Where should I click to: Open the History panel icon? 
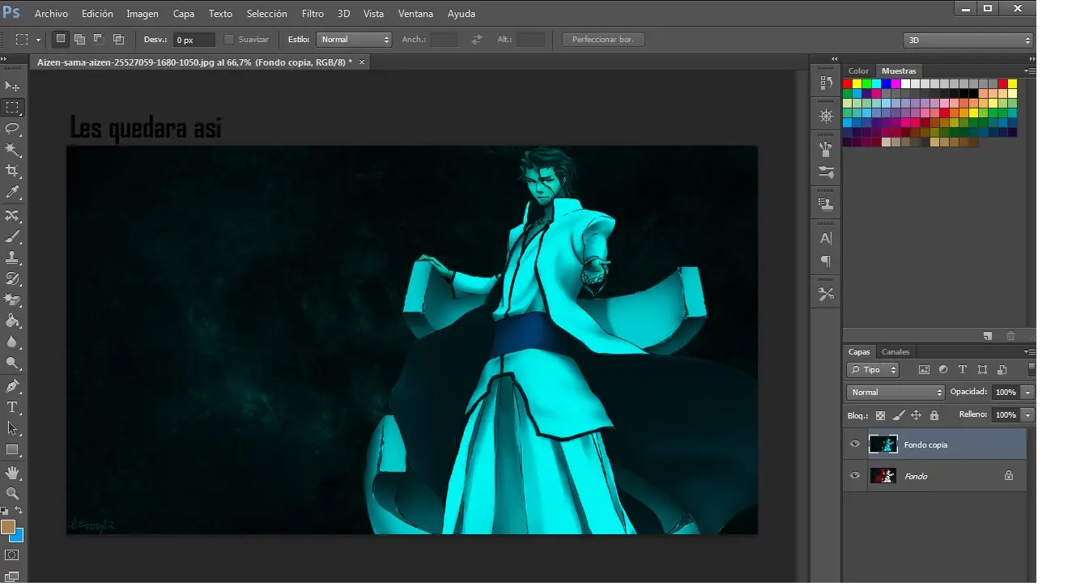826,83
